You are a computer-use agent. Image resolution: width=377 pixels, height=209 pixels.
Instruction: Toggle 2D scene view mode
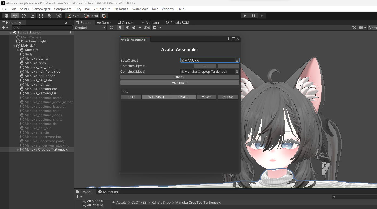(111, 28)
